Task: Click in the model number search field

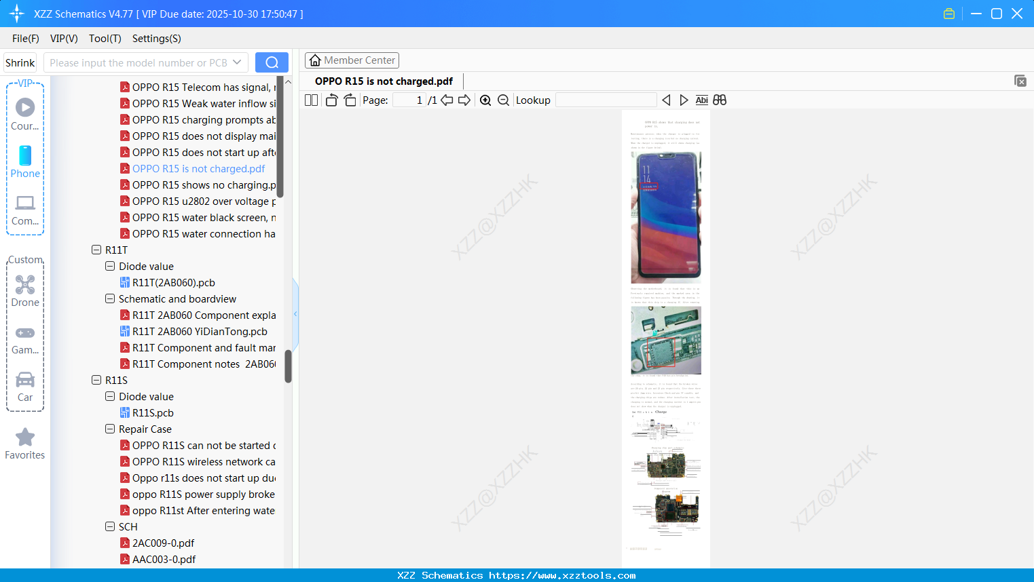Action: (139, 62)
